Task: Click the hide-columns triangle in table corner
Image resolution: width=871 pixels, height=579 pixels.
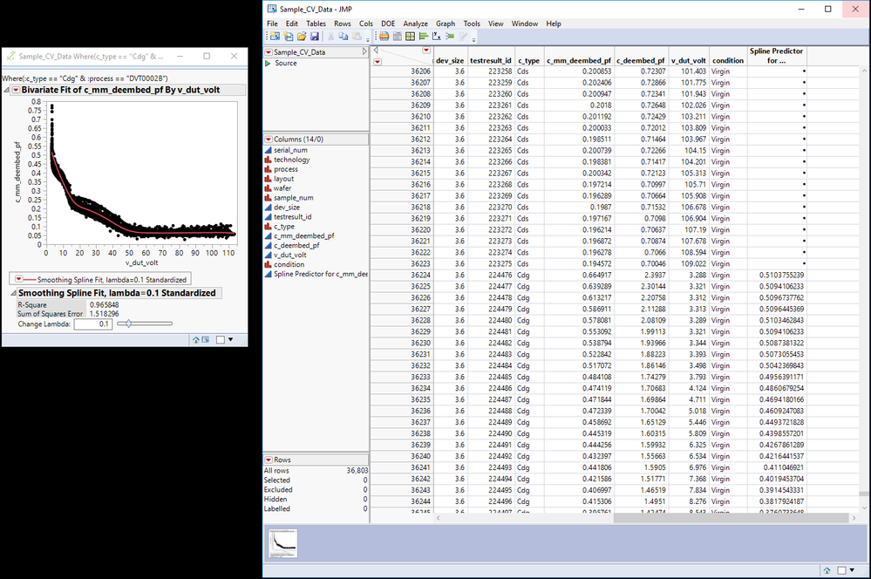Action: [376, 51]
